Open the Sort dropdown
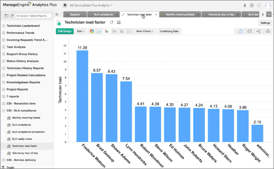 click(81, 31)
